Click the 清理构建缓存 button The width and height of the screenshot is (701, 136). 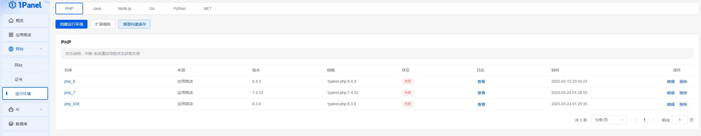click(x=134, y=24)
